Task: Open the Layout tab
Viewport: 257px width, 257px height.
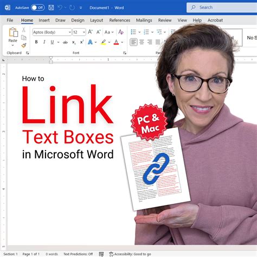Action: pyautogui.click(x=97, y=20)
